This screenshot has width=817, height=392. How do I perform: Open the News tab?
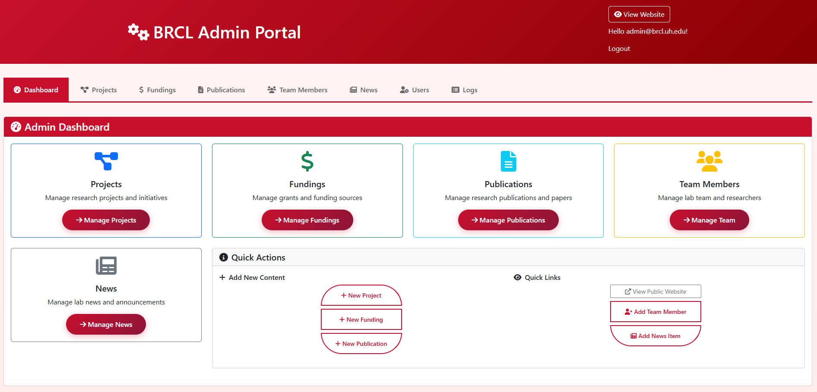tap(364, 90)
